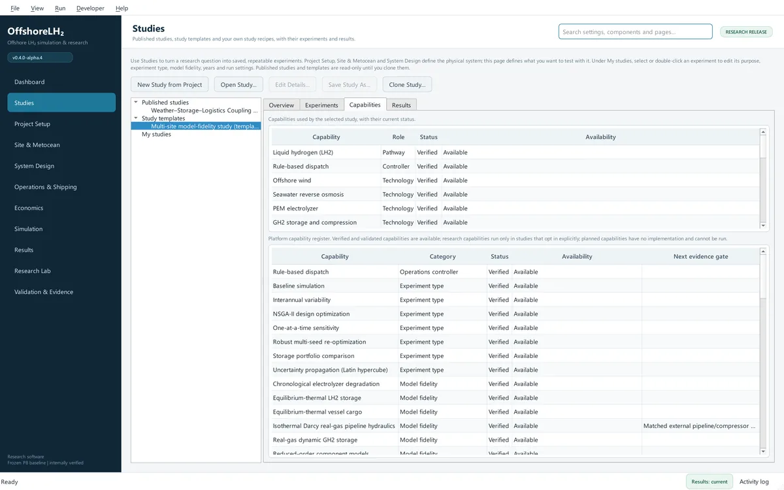Click the lower table scroll-up arrow
The image size is (784, 490).
tap(764, 252)
